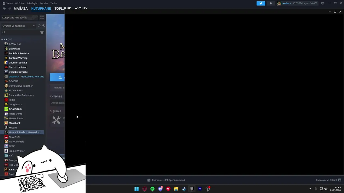Open Discord from taskbar

point(160,189)
